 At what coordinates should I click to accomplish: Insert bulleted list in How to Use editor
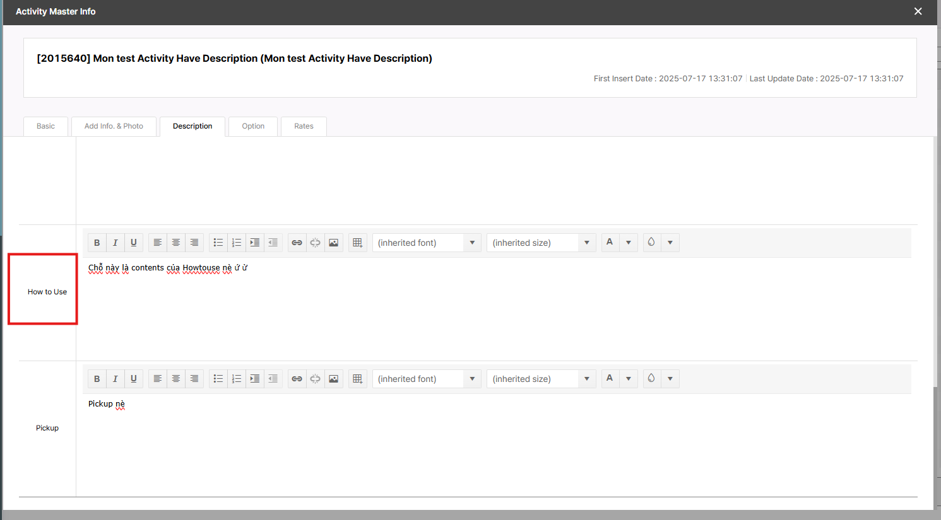coord(218,243)
